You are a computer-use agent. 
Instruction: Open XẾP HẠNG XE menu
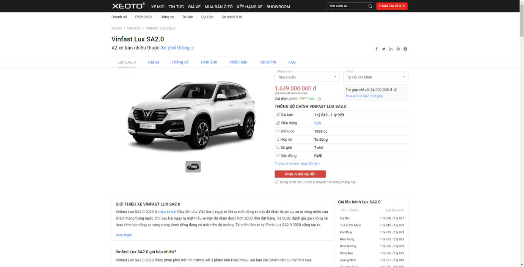tap(249, 7)
